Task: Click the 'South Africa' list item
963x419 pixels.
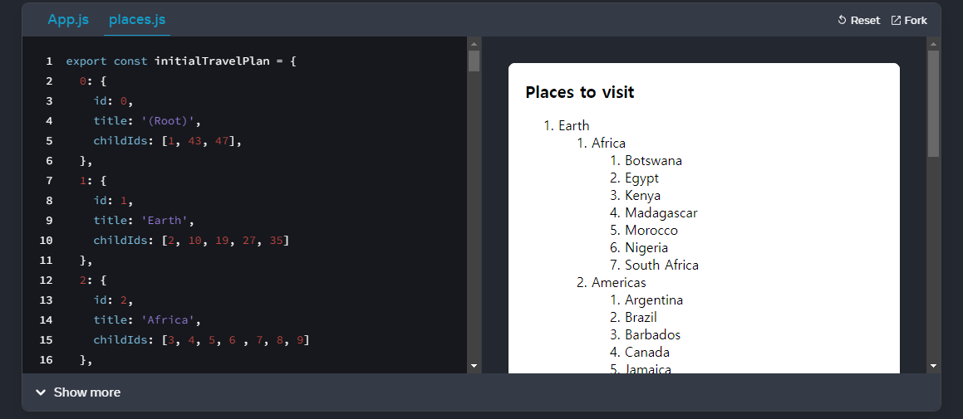Action: click(662, 265)
